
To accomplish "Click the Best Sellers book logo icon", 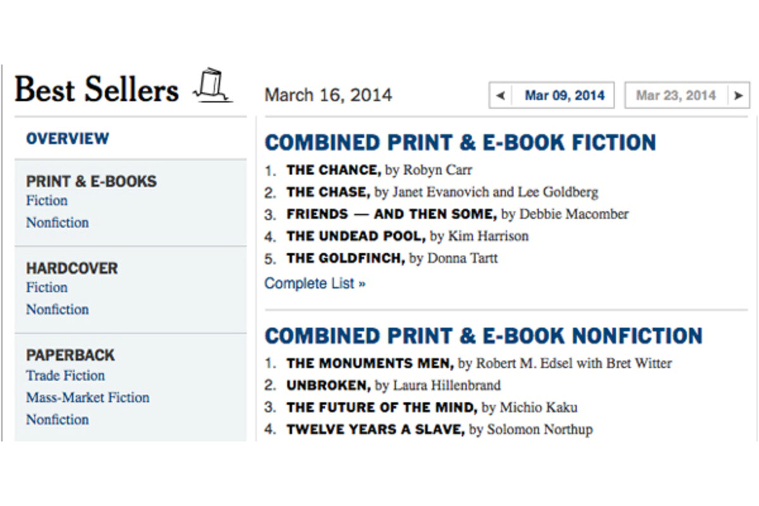I will point(212,86).
